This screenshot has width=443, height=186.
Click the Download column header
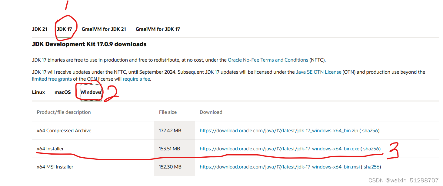211,112
